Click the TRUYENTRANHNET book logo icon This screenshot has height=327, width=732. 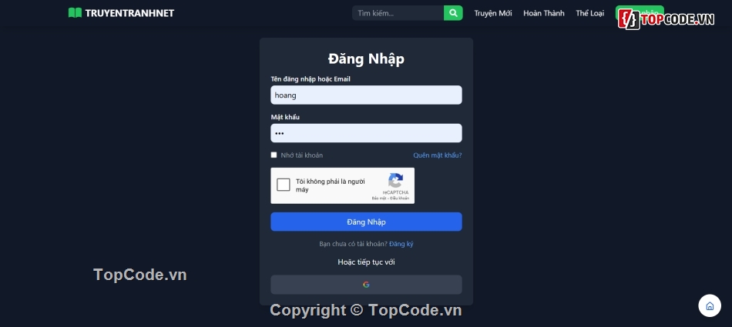coord(76,13)
